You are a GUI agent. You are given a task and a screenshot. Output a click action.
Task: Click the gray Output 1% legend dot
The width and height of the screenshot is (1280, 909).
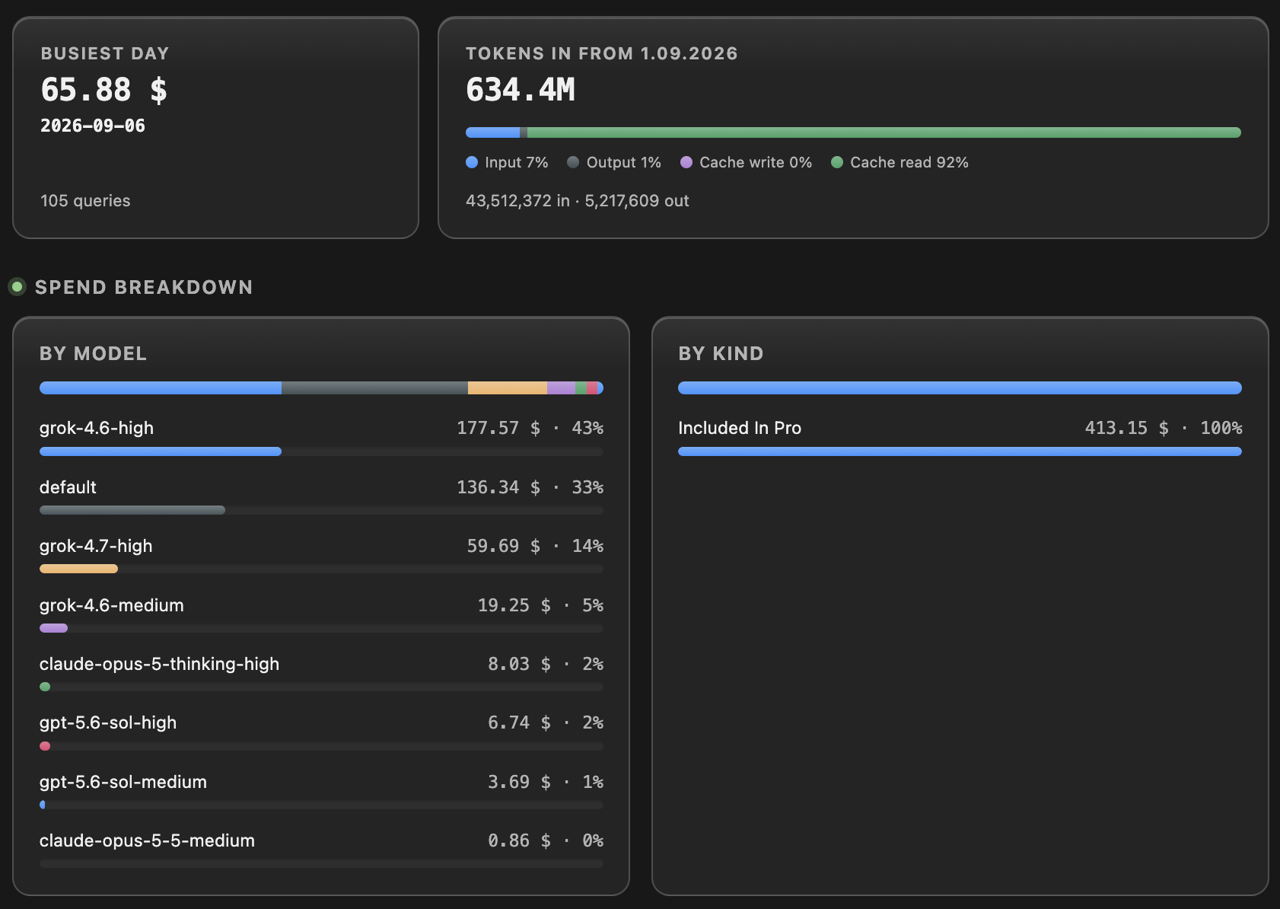573,162
